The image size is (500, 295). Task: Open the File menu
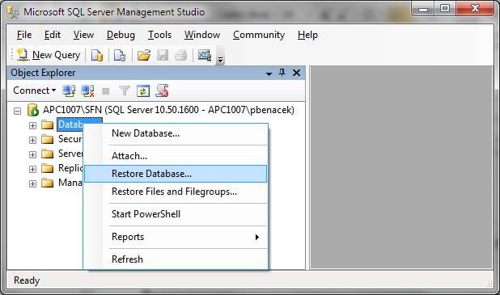click(x=24, y=35)
